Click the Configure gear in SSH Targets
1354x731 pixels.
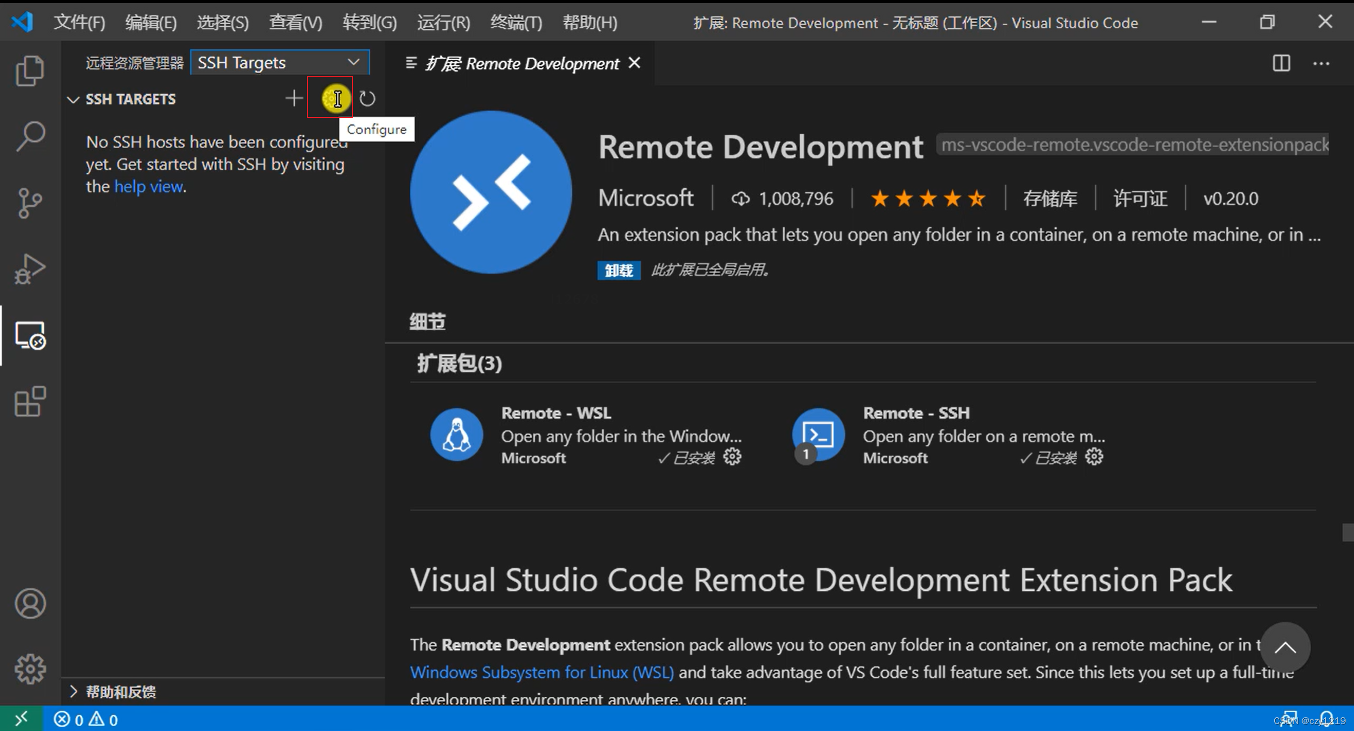pyautogui.click(x=331, y=99)
